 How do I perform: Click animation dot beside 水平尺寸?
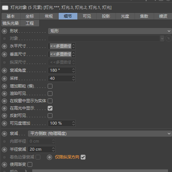[4, 46]
